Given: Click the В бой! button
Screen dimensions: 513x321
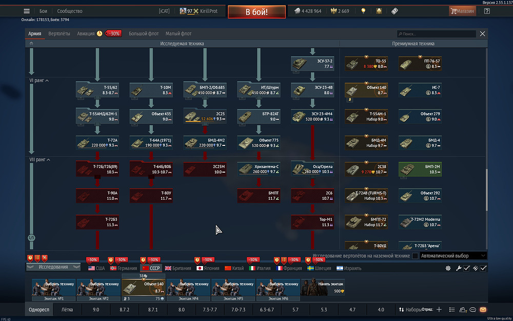Looking at the screenshot, I should 257,12.
